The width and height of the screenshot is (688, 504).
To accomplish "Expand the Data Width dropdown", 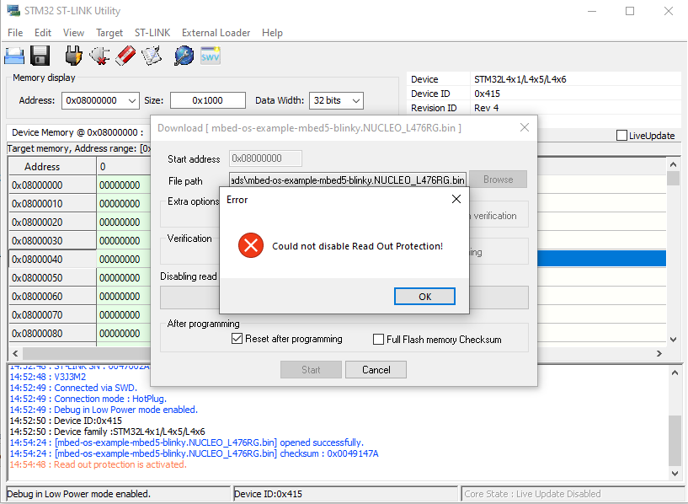I will click(x=356, y=100).
